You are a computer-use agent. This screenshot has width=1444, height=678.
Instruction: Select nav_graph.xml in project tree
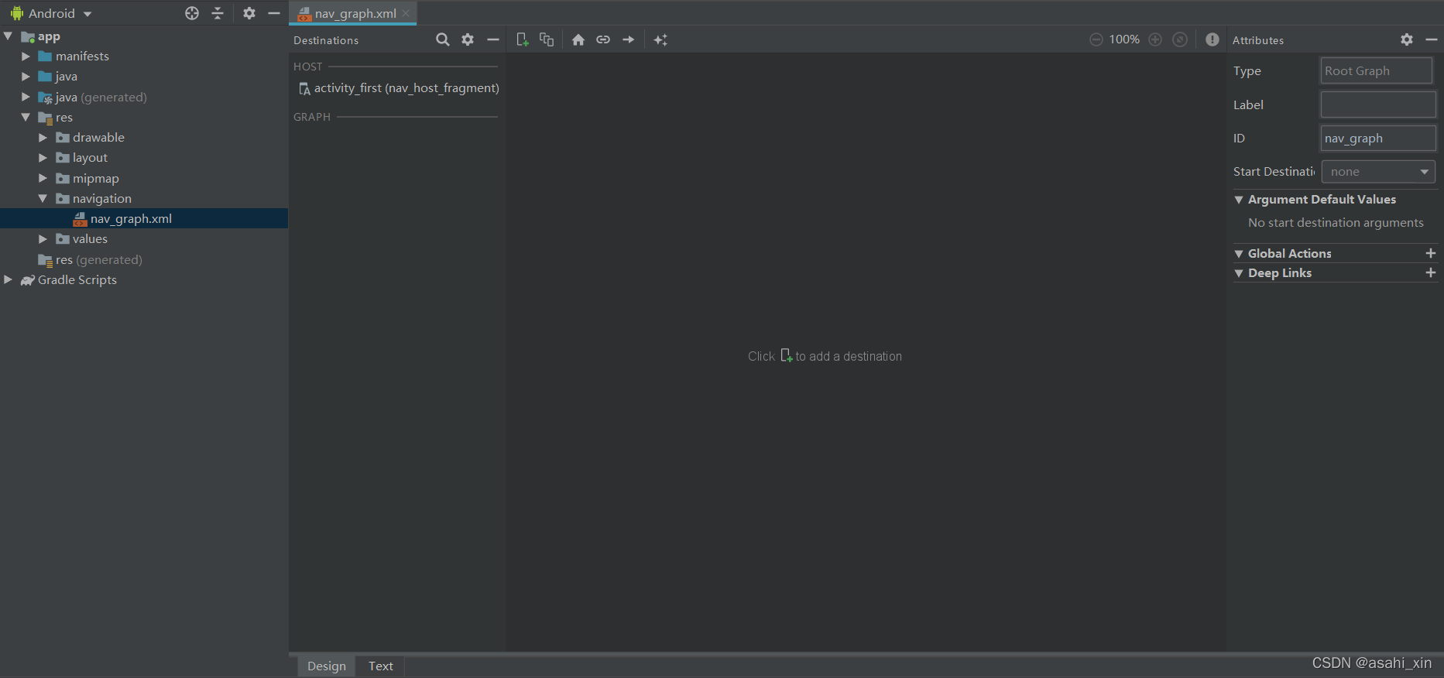(144, 219)
